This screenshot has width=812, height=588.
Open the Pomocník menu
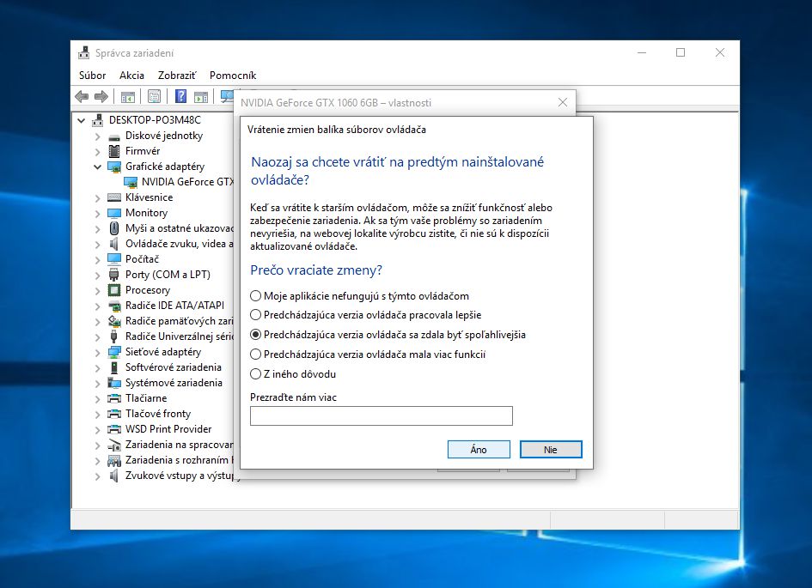(x=233, y=76)
